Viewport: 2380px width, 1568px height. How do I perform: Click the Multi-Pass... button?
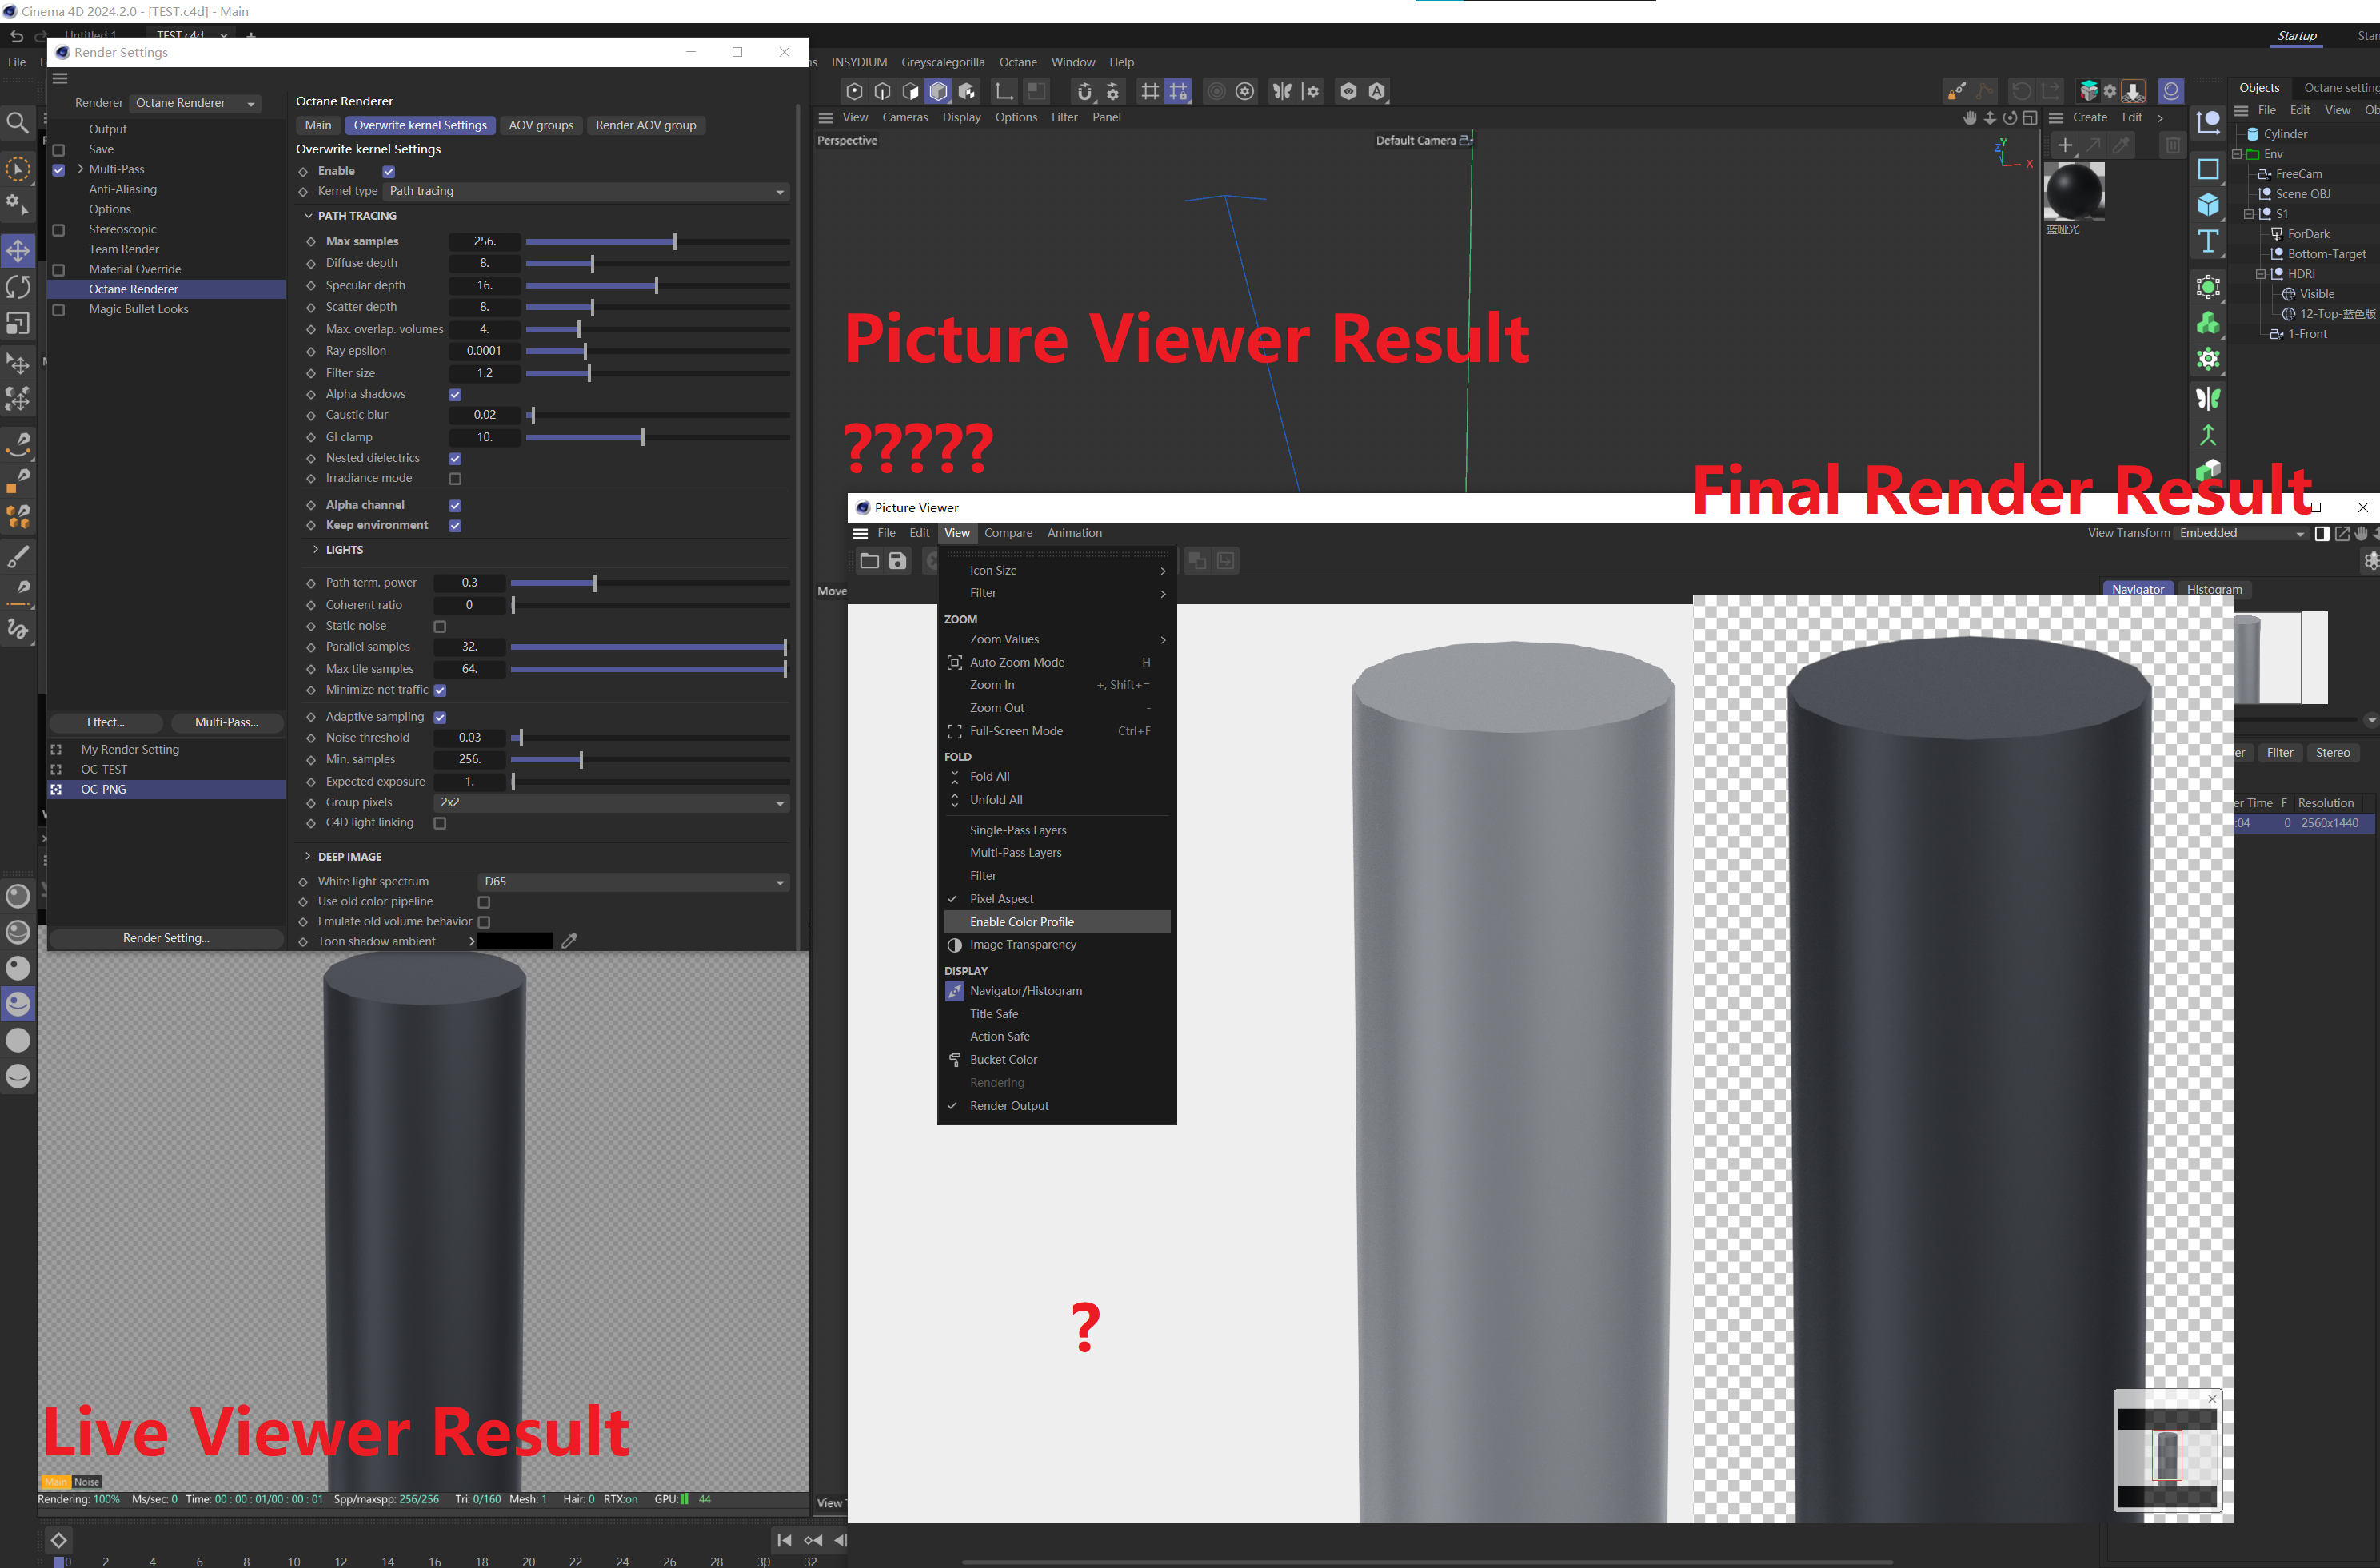point(226,722)
